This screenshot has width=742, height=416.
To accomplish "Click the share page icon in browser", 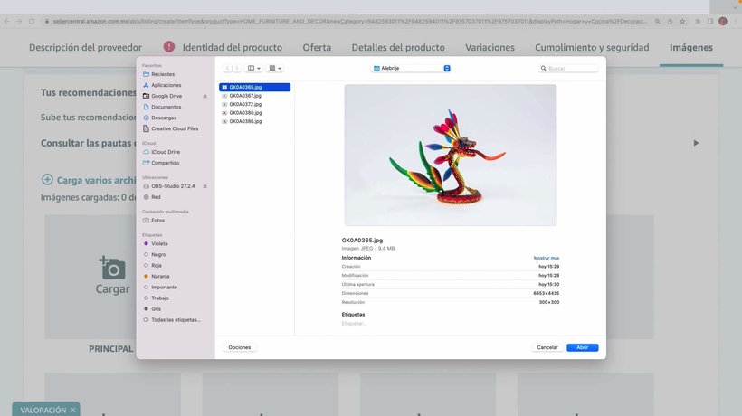I will point(671,22).
